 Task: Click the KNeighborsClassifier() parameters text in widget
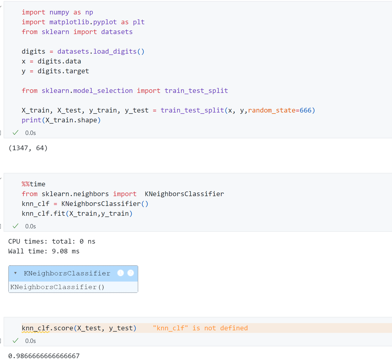(x=57, y=287)
